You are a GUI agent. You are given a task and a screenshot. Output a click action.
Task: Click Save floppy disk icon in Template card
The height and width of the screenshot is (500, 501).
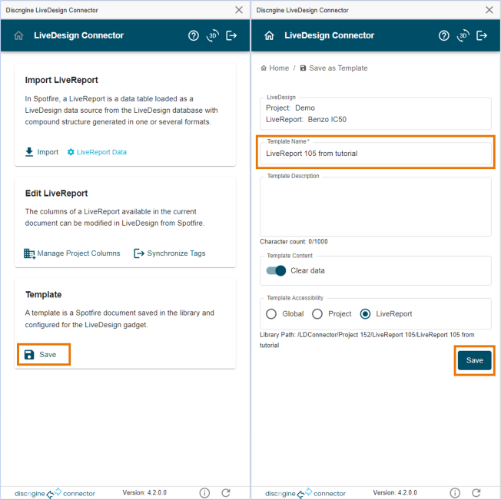(x=29, y=354)
